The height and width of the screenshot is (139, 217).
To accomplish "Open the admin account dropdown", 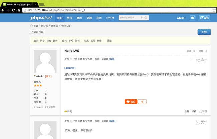I will pos(182,18).
